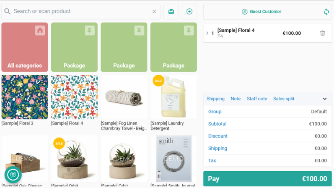Click the plus circle add custom product icon
The image size is (334, 188).
(x=189, y=11)
